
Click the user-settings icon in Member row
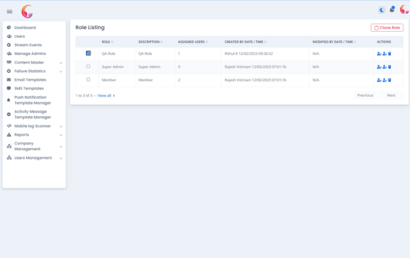click(x=379, y=80)
